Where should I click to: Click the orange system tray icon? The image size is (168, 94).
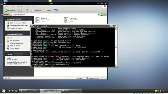(x=156, y=91)
